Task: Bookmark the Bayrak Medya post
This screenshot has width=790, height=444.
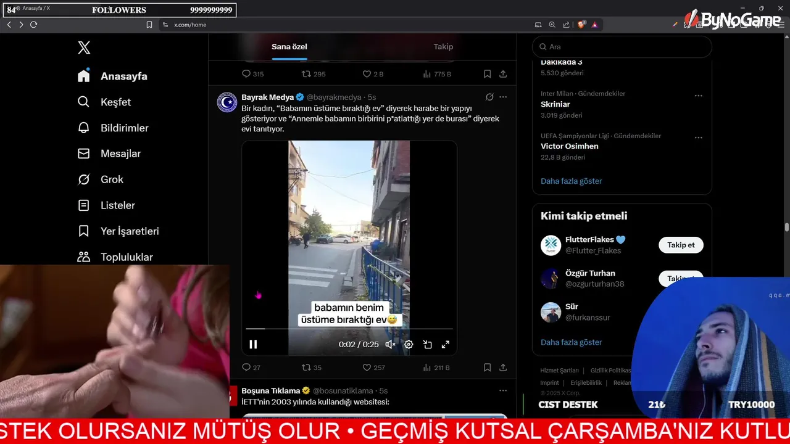Action: (487, 368)
